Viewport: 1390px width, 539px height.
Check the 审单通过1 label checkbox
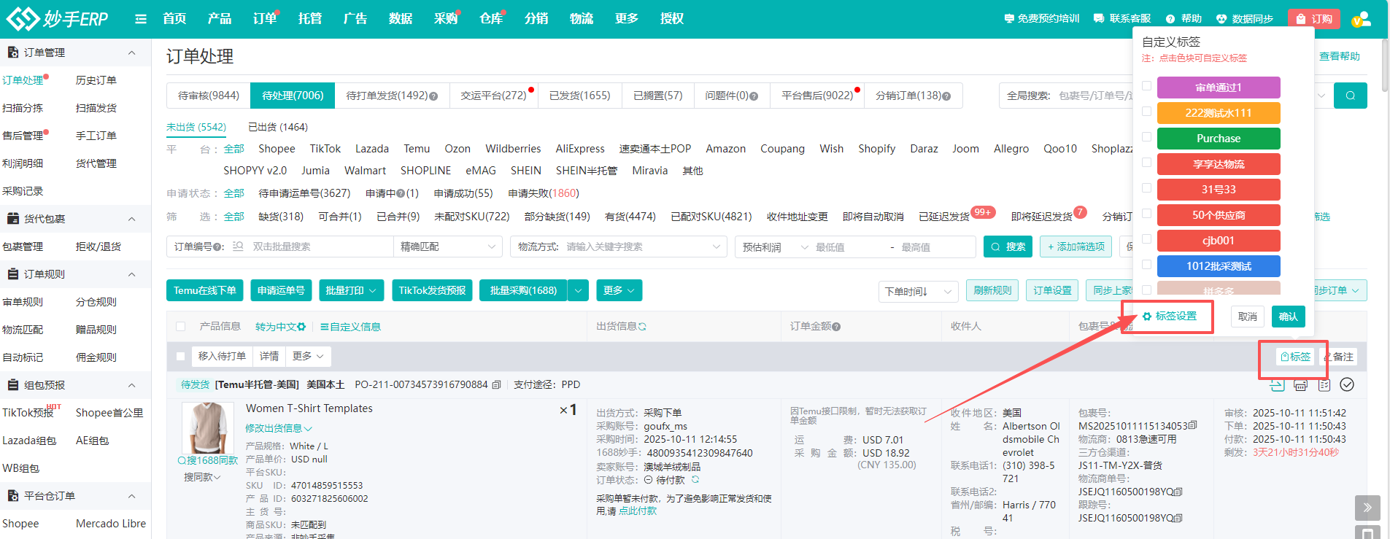[x=1146, y=86]
